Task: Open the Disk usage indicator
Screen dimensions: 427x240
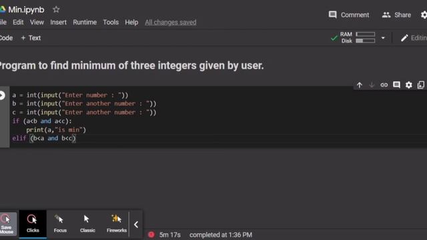Action: click(x=358, y=41)
